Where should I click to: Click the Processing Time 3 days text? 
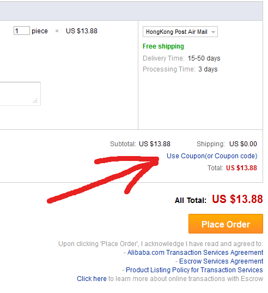coord(208,69)
